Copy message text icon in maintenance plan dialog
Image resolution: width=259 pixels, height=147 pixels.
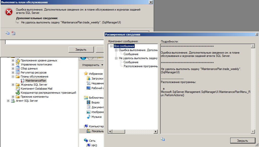pyautogui.click(x=7, y=33)
